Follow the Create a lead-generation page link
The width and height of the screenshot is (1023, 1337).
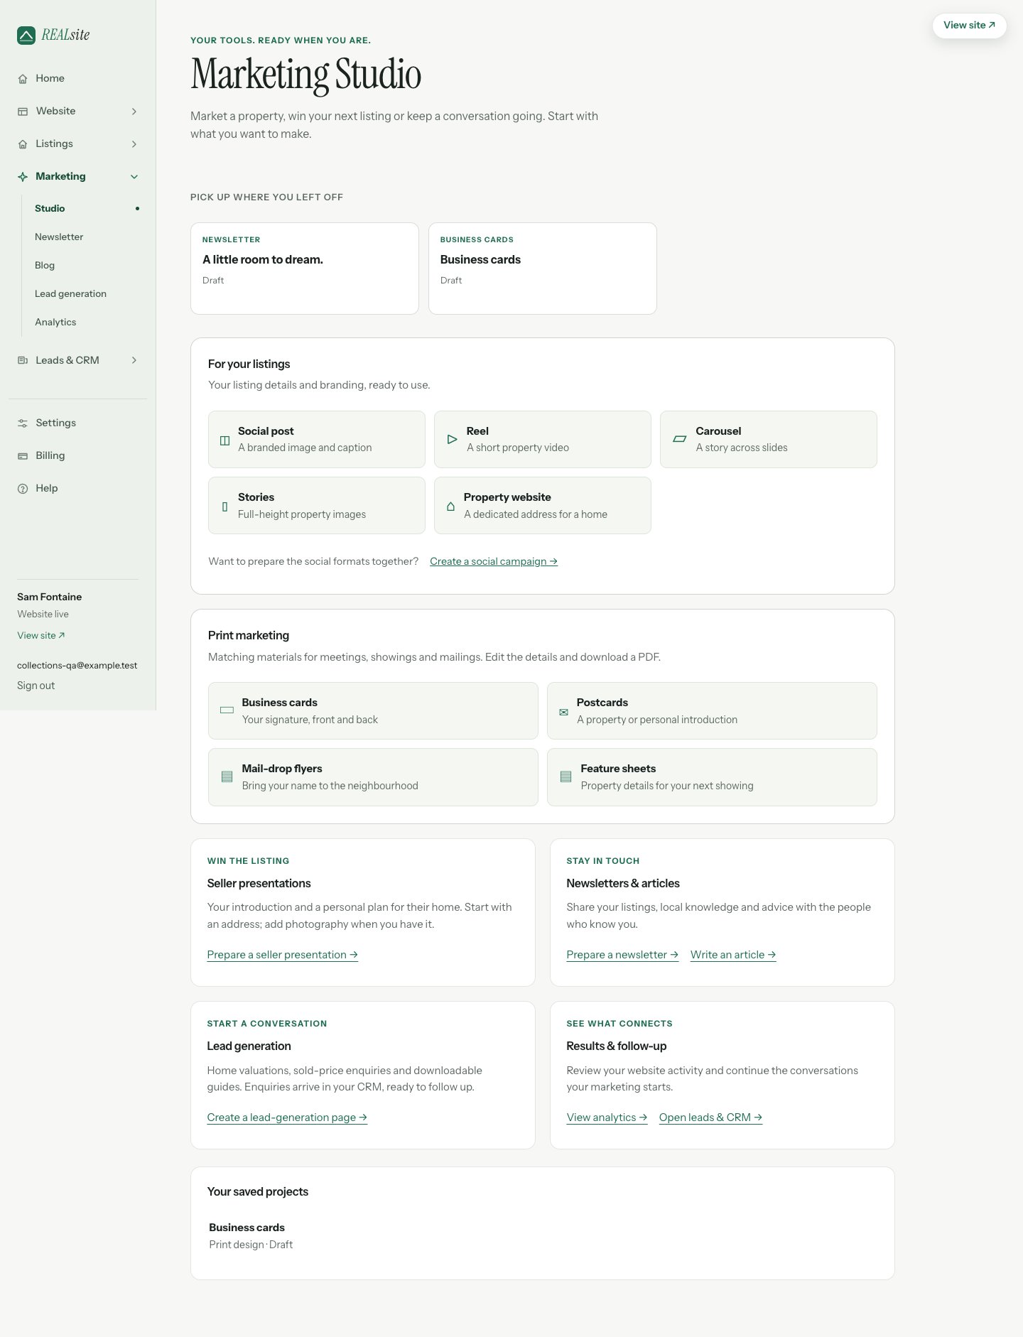click(x=287, y=1118)
